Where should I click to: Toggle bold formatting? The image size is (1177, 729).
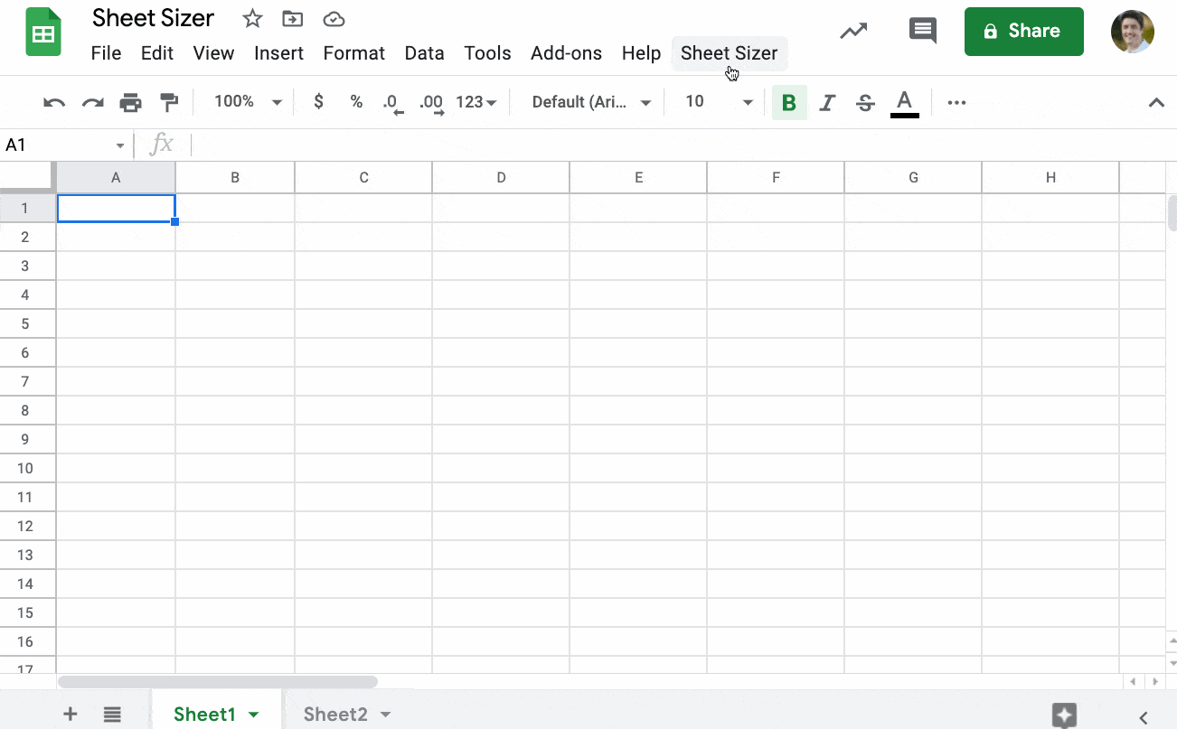click(x=788, y=102)
